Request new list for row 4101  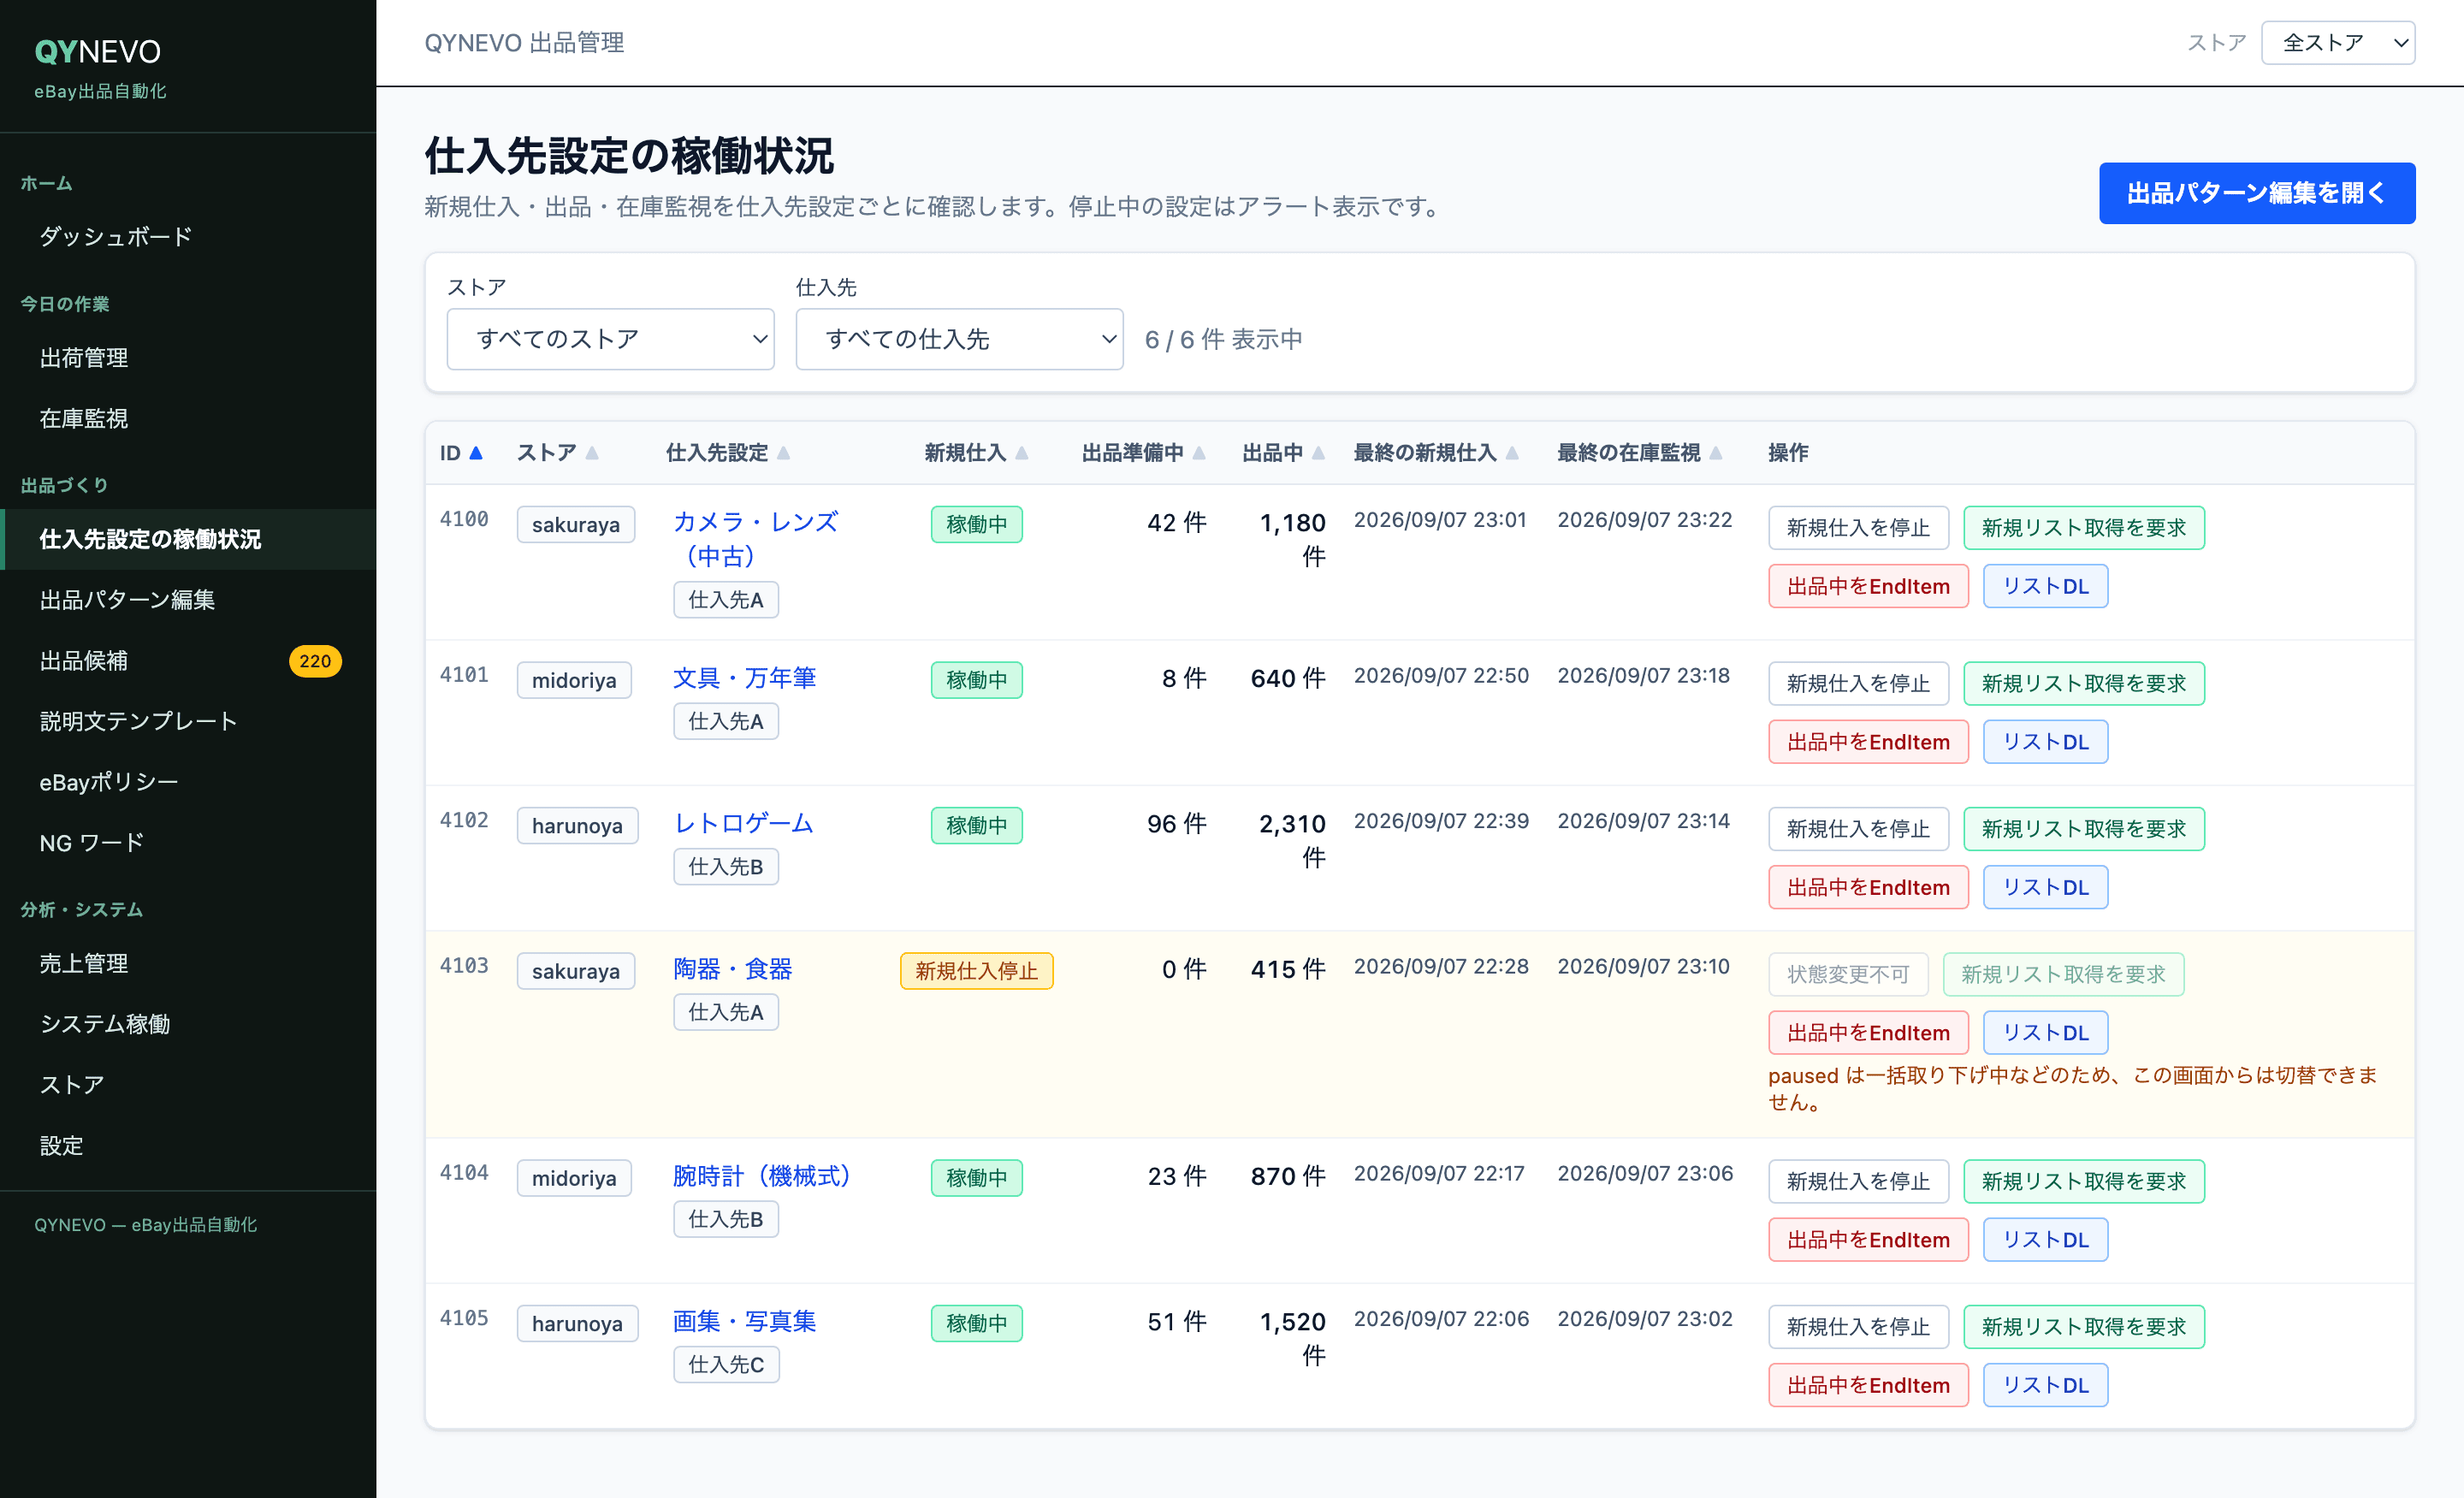pos(2084,684)
